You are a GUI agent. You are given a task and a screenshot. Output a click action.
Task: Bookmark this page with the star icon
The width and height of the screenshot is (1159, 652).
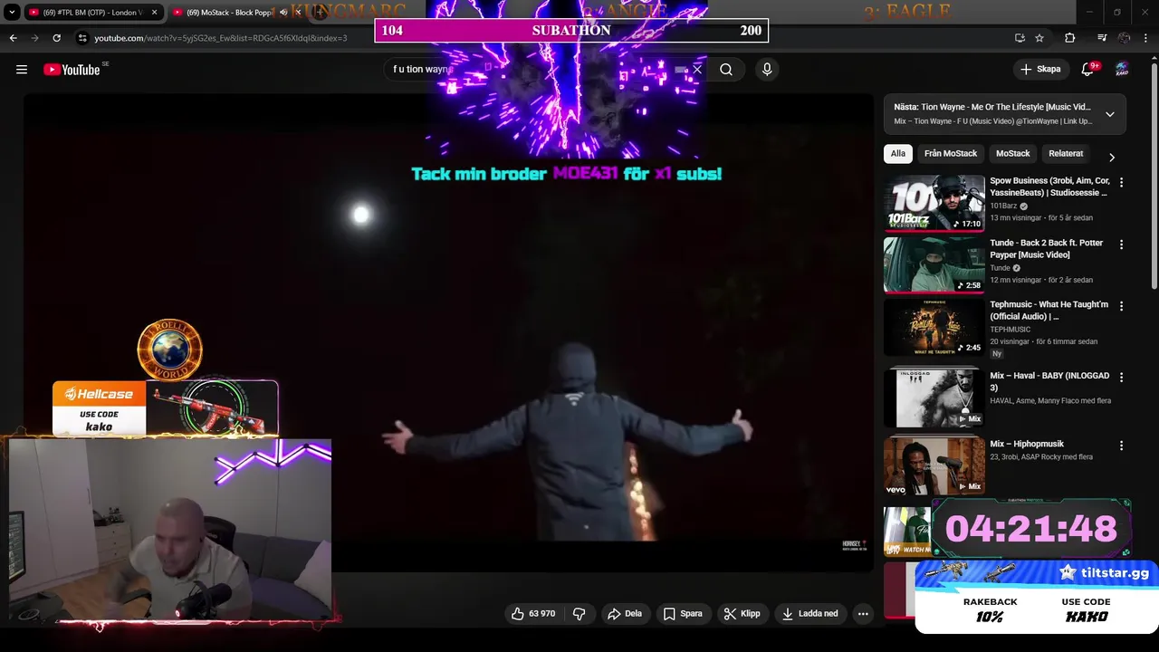coord(1039,38)
